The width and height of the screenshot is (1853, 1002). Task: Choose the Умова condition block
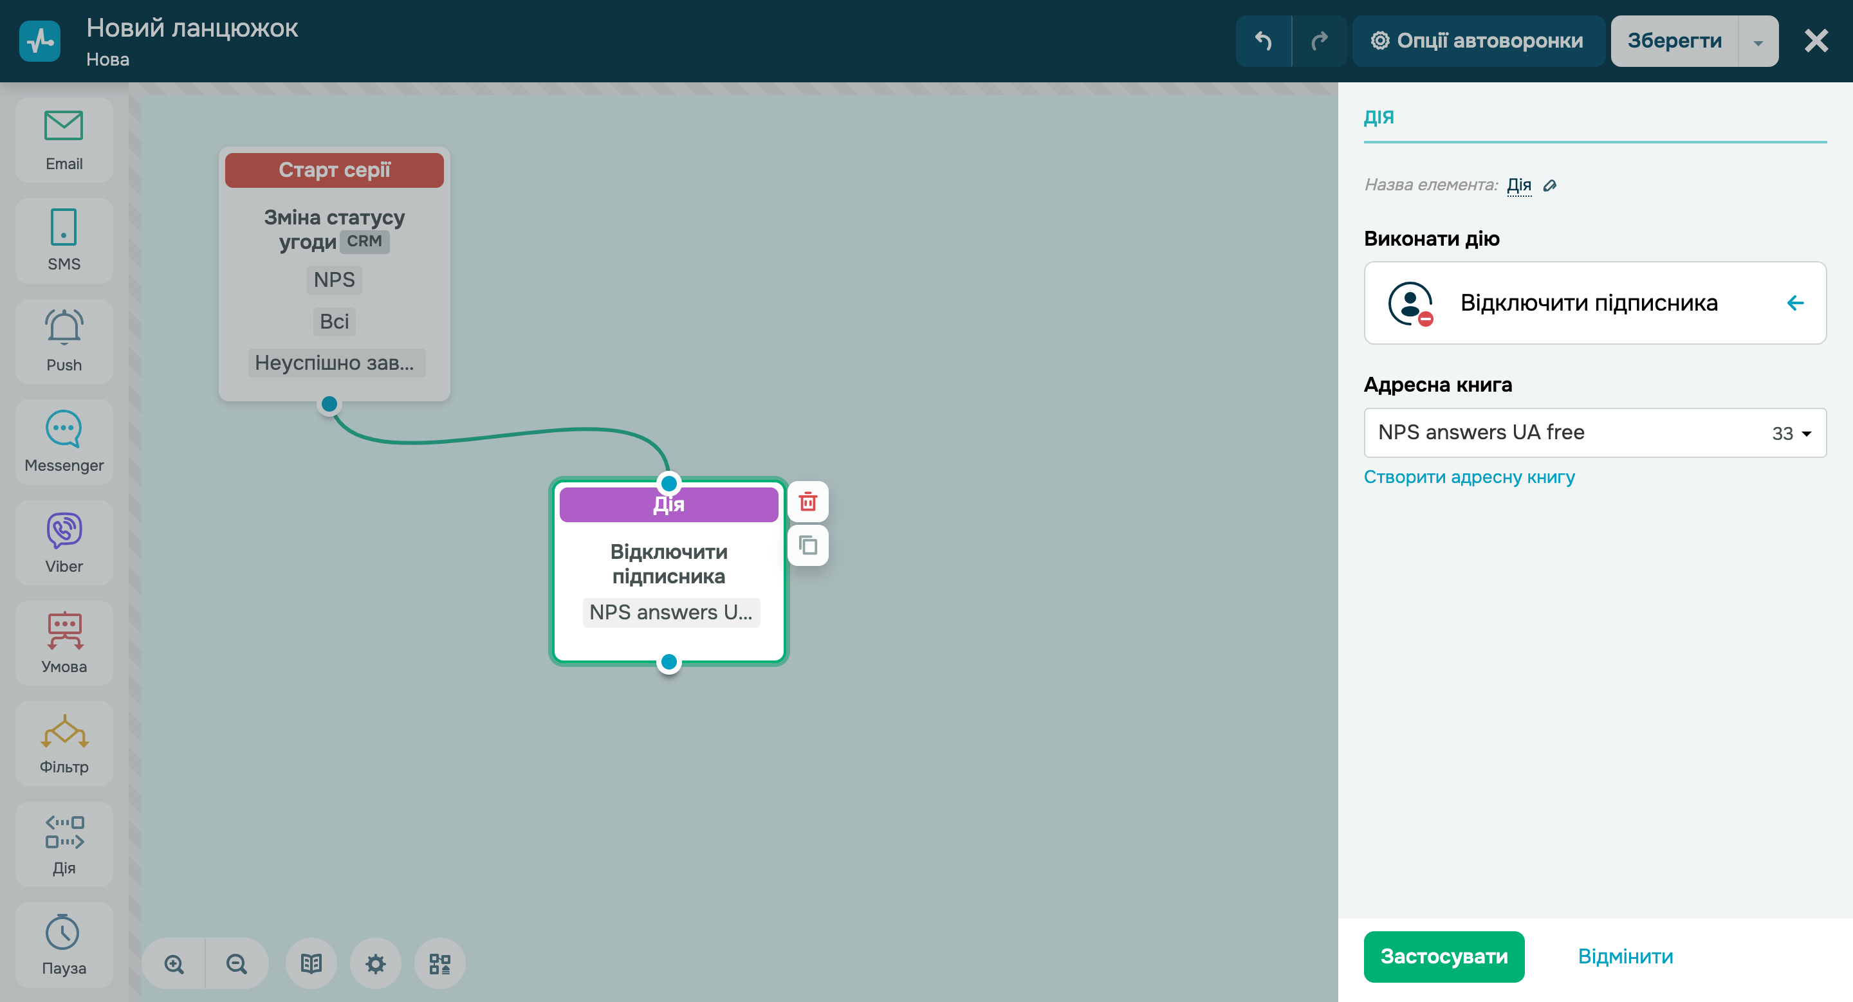(64, 643)
